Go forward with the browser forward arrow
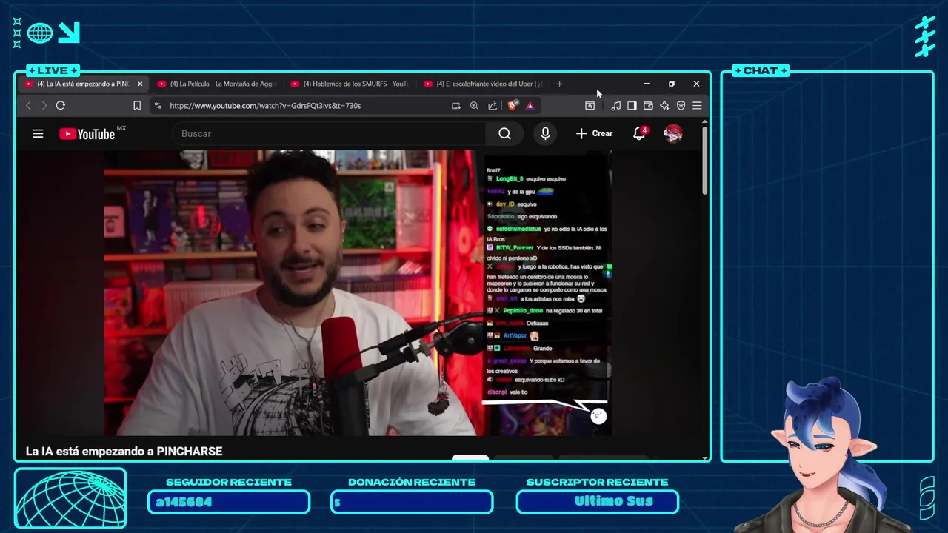Image resolution: width=948 pixels, height=533 pixels. tap(44, 106)
